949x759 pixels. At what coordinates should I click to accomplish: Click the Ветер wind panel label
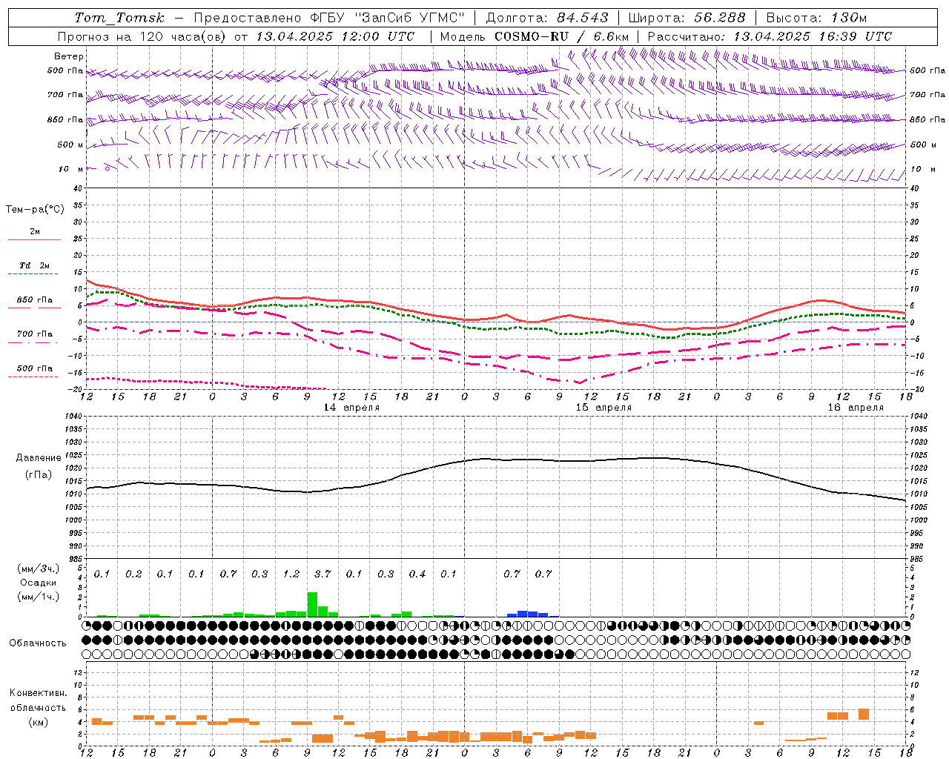(x=68, y=56)
